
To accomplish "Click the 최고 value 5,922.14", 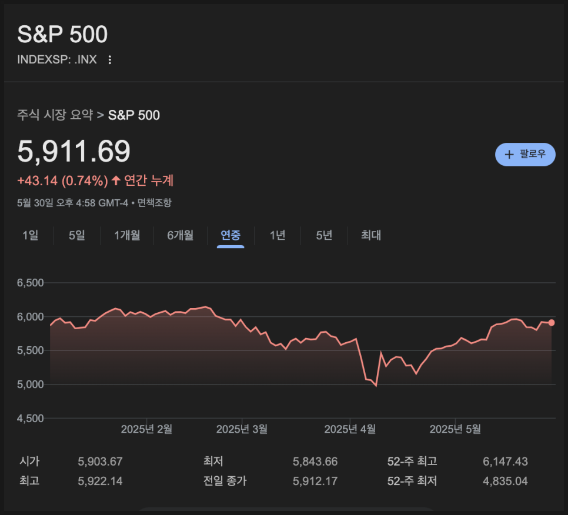I will coord(100,481).
